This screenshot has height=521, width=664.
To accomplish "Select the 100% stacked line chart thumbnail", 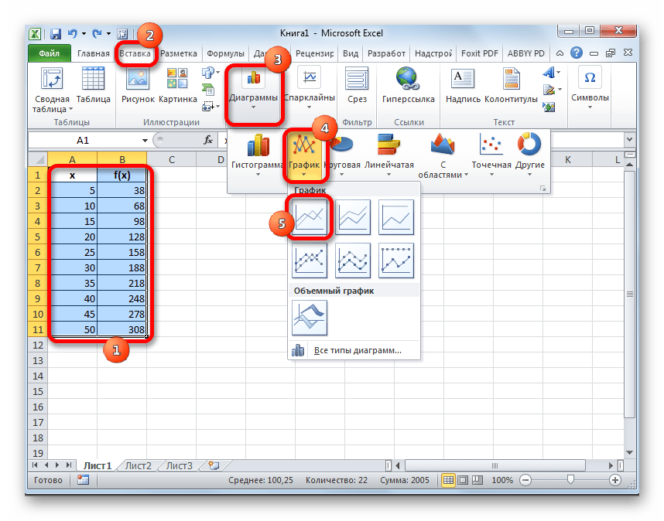I will 396,217.
